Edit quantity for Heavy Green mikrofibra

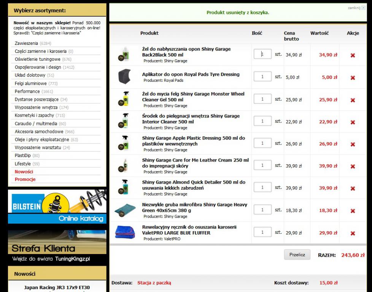[x=262, y=210]
